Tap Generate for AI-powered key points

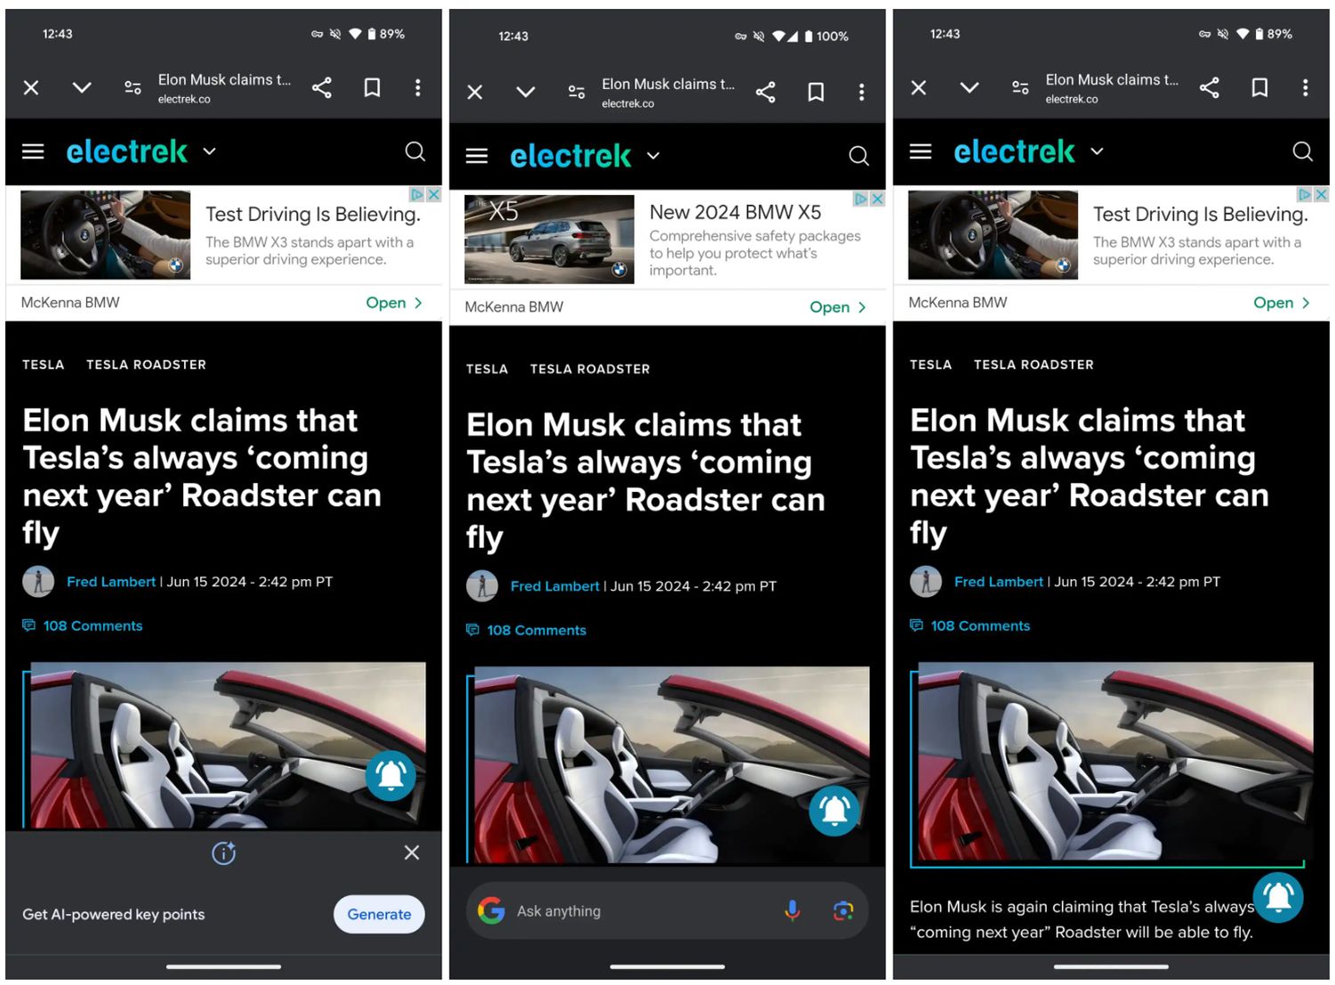tap(378, 914)
